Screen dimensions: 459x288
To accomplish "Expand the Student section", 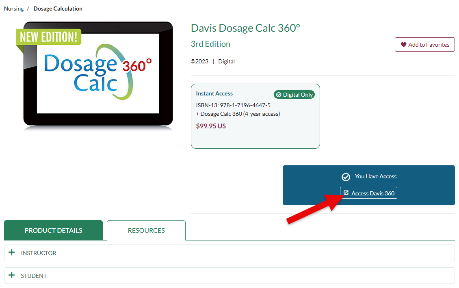I will click(229, 276).
